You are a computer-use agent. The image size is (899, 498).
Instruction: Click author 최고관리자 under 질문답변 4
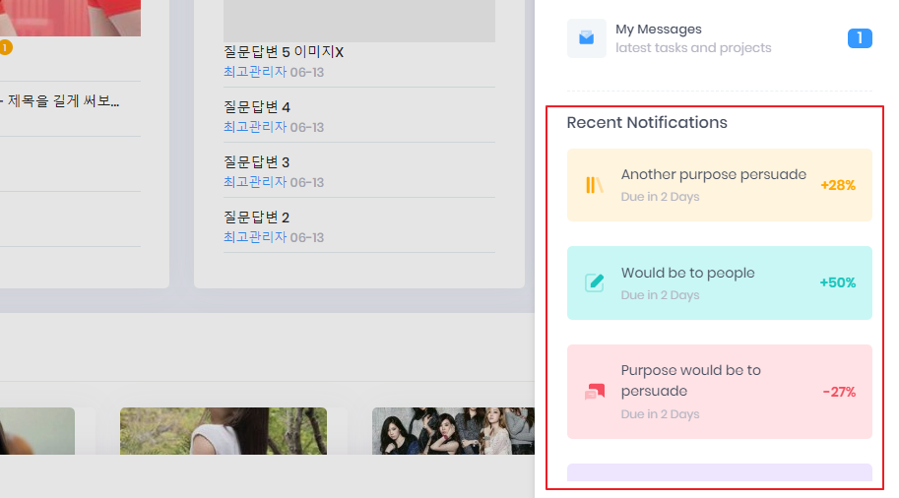click(x=255, y=127)
